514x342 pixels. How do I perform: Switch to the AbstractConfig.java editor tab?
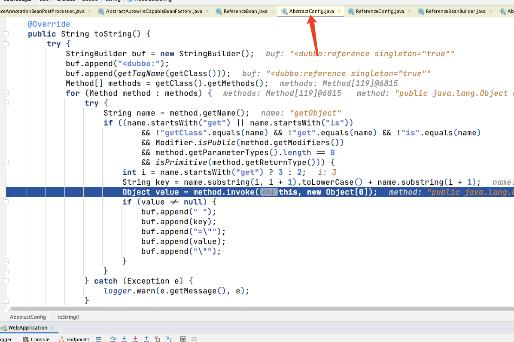pyautogui.click(x=311, y=11)
